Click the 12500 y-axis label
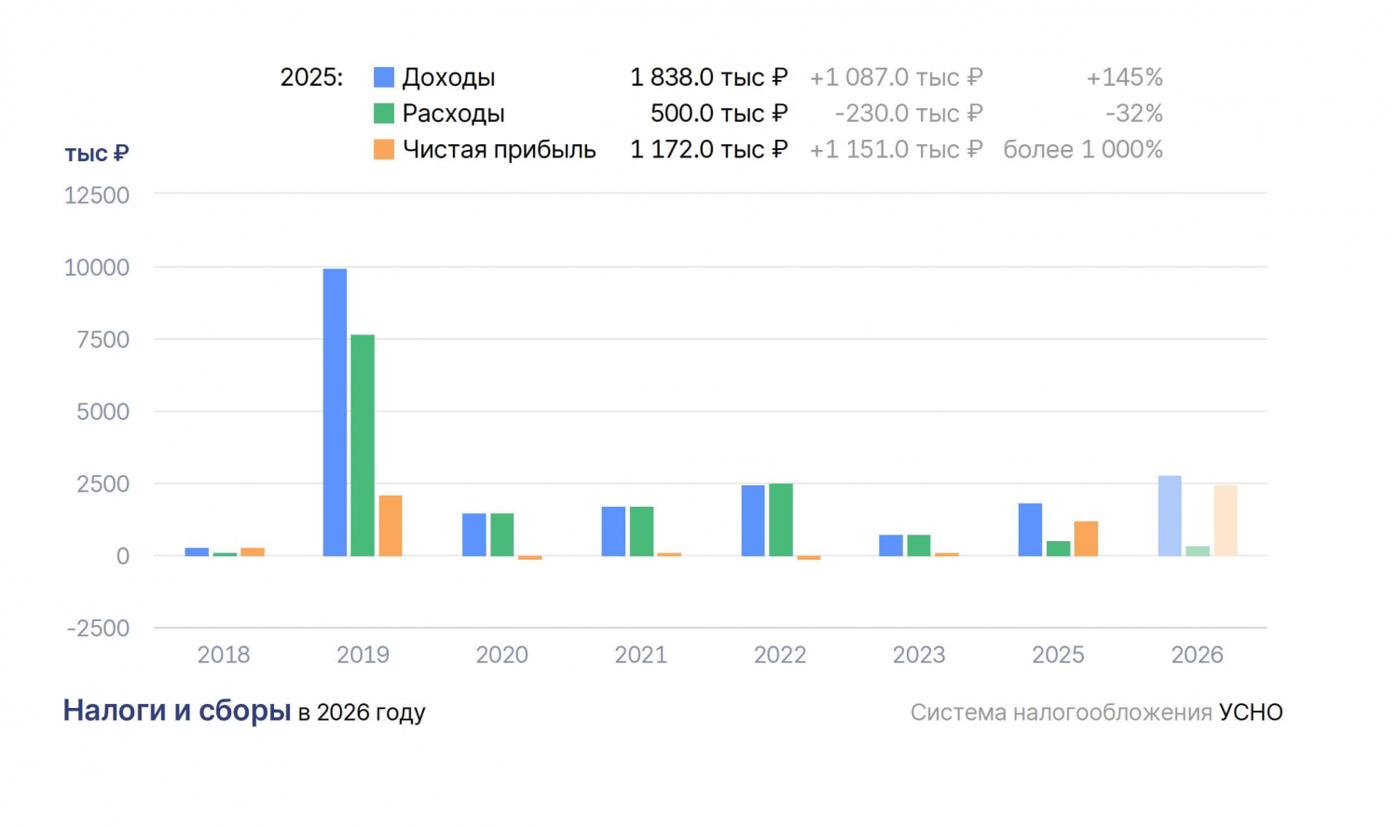Screen dimensions: 1398x828 (97, 196)
